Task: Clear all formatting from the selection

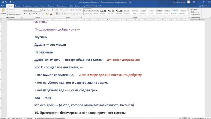Action: point(53,10)
